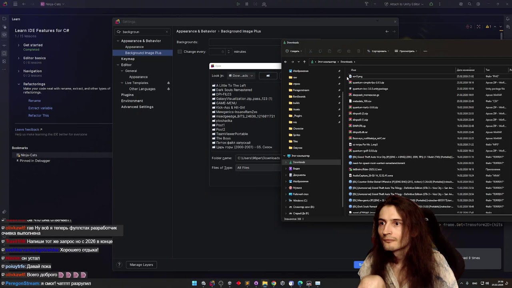Open the Extract variable lesson
Screen dimensions: 512x288
click(40, 108)
